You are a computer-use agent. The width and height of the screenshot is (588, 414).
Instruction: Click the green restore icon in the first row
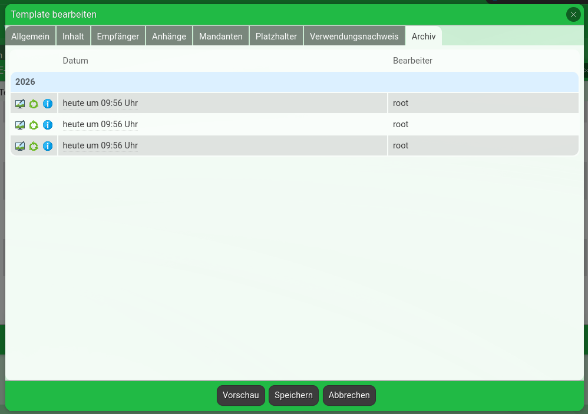click(34, 104)
